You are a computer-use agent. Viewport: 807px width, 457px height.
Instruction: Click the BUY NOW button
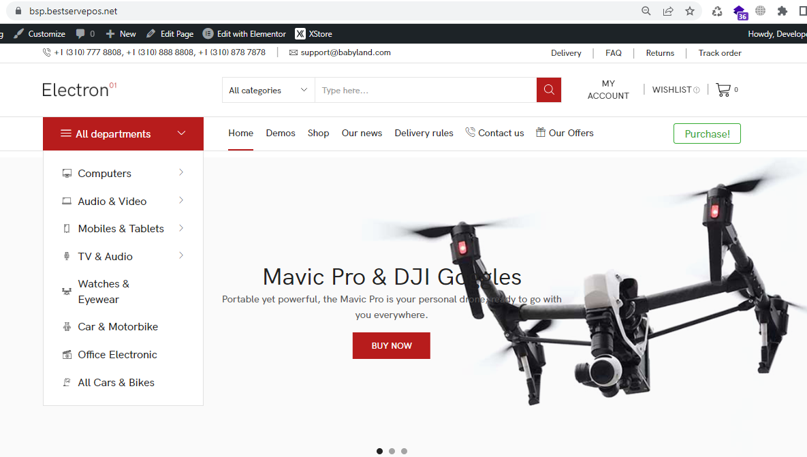[391, 345]
